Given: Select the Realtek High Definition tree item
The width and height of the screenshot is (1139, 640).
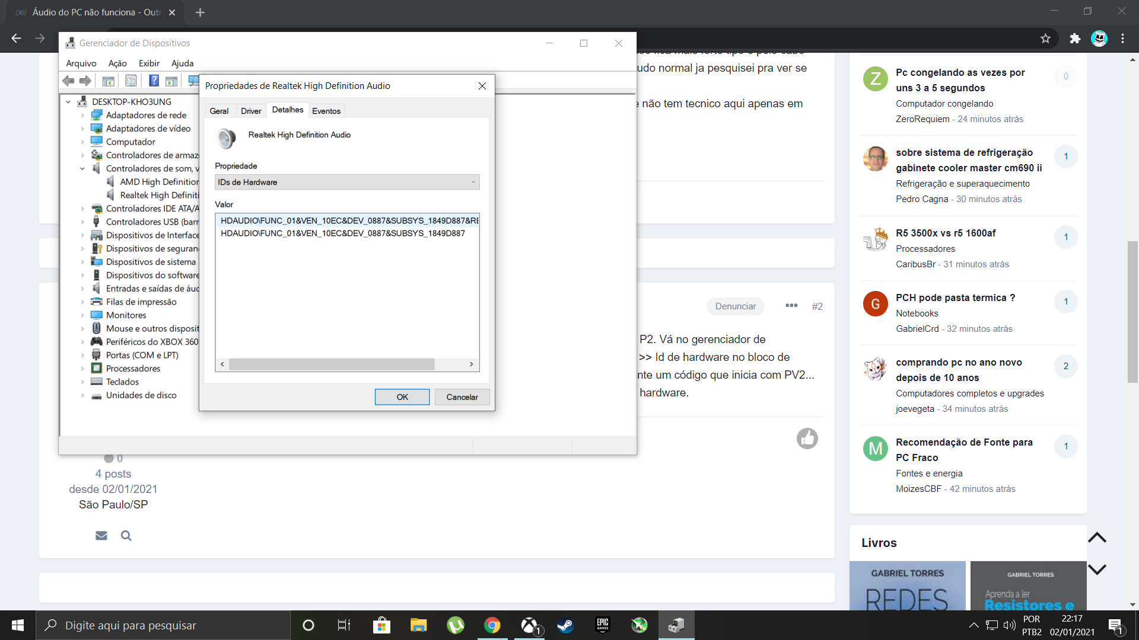Looking at the screenshot, I should pyautogui.click(x=159, y=195).
